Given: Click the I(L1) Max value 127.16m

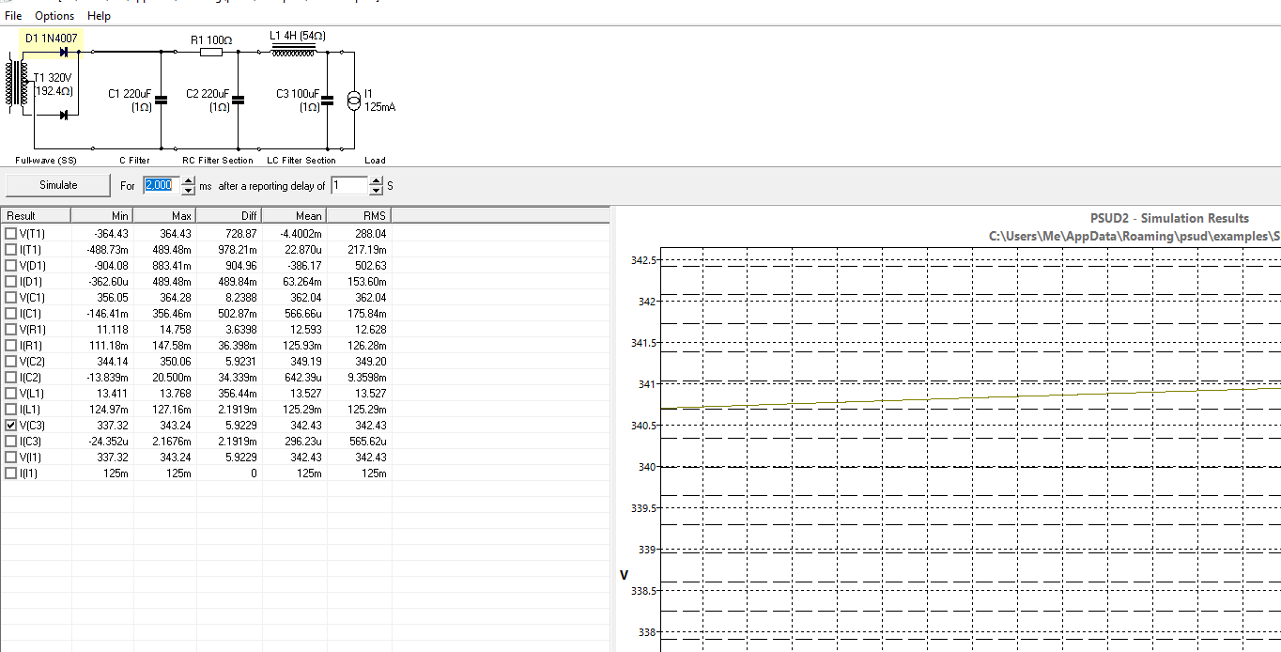Looking at the screenshot, I should point(173,410).
